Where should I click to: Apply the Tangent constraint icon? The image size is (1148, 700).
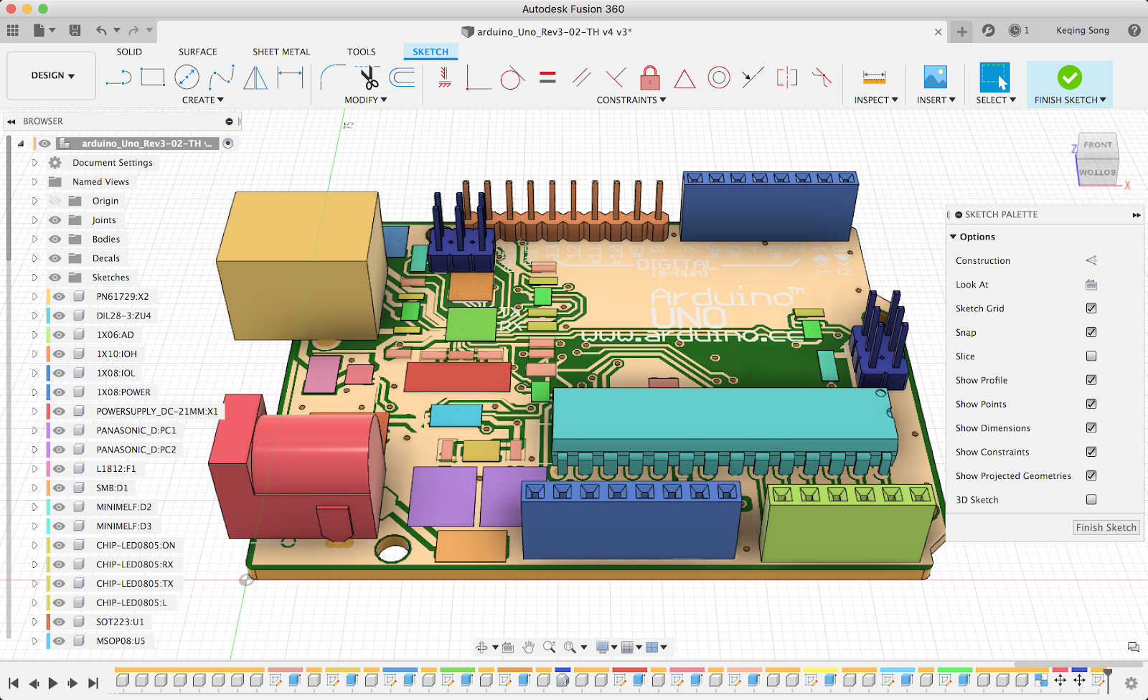click(x=512, y=77)
